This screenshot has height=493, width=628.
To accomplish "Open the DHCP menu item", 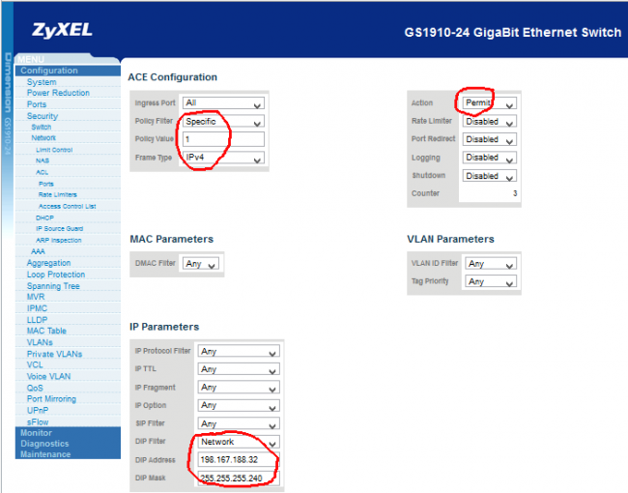I will click(x=44, y=218).
